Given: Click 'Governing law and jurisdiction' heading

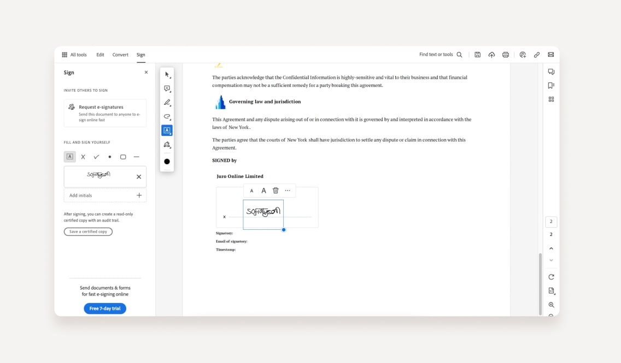Looking at the screenshot, I should click(265, 102).
